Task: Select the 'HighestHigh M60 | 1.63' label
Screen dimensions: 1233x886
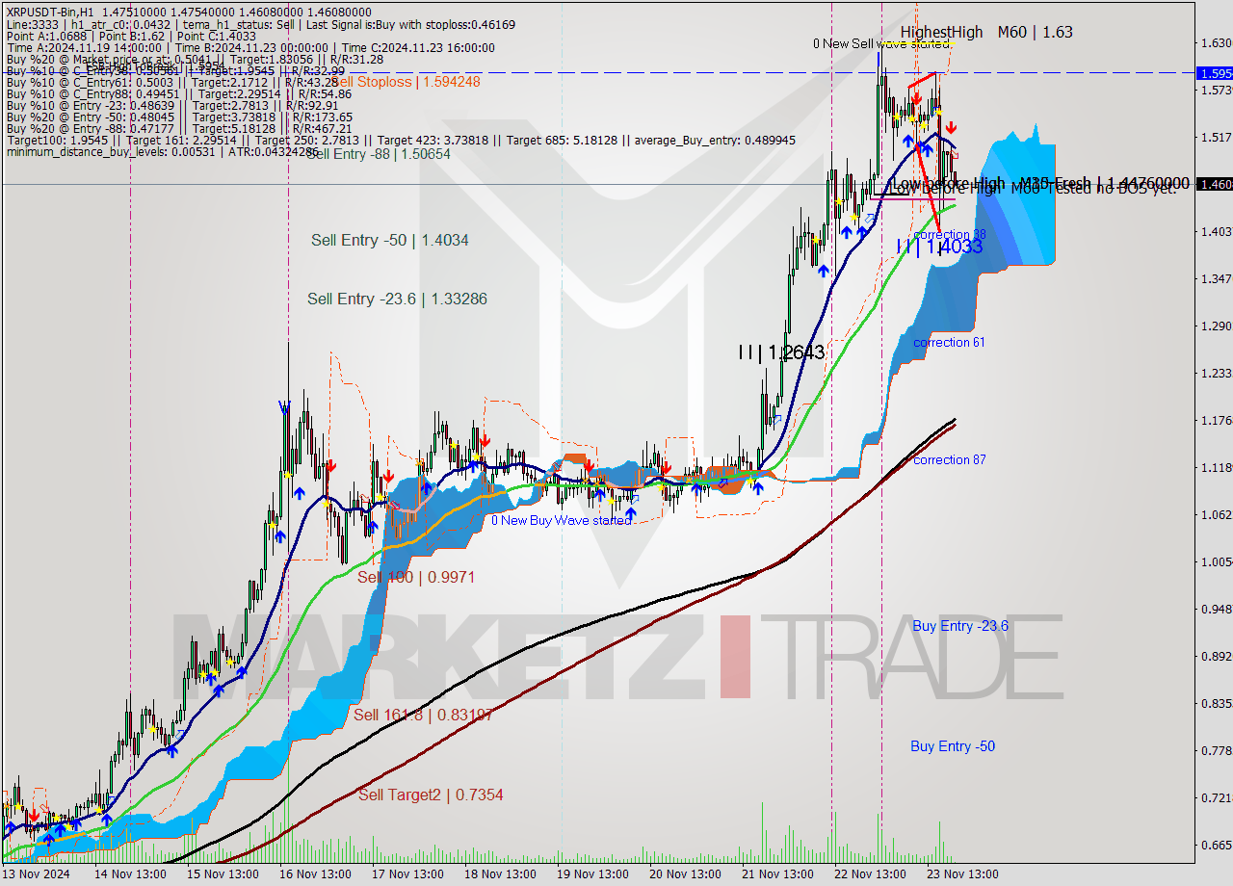Action: (x=986, y=32)
